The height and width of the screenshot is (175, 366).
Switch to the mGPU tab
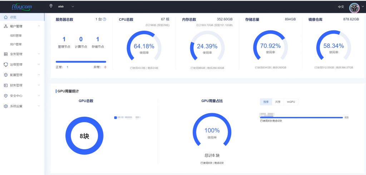click(291, 102)
